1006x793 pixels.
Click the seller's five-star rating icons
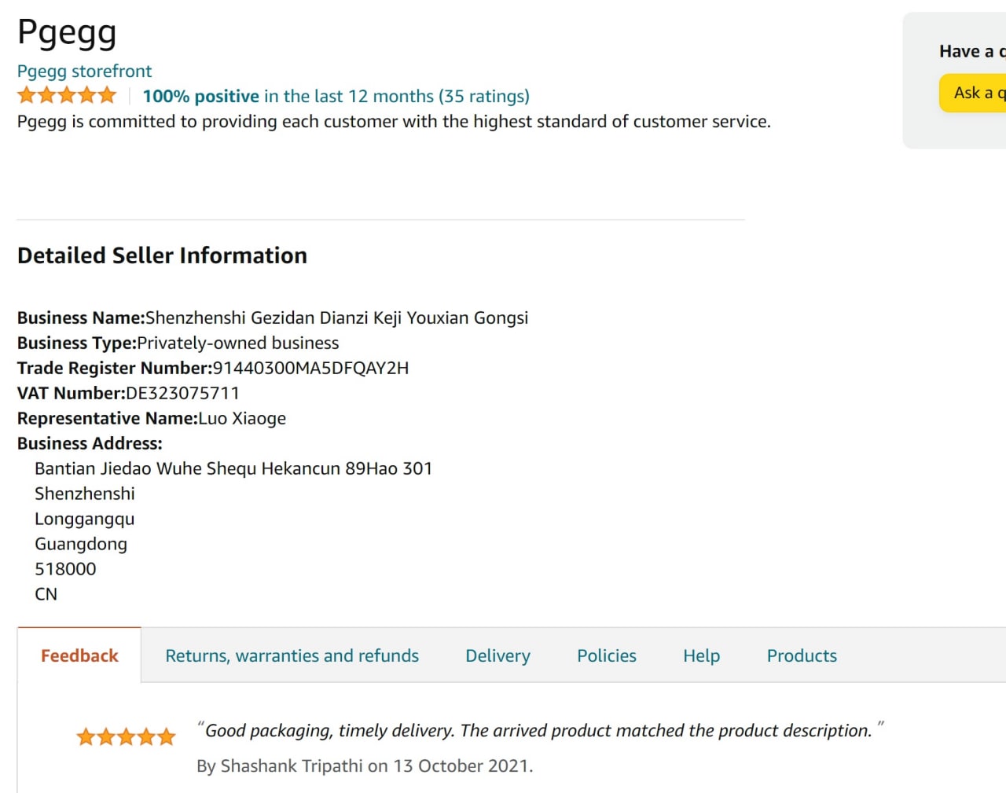pyautogui.click(x=67, y=96)
